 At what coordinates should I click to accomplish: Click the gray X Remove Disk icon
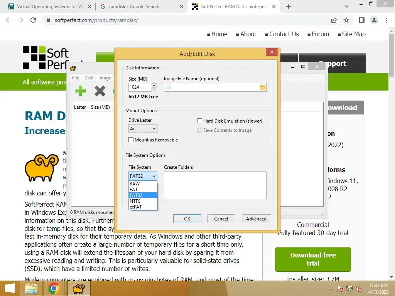[100, 91]
